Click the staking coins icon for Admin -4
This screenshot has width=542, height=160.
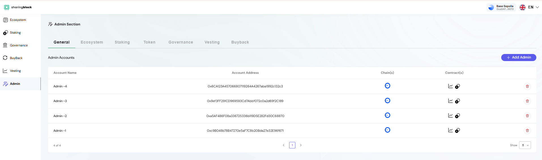(x=457, y=86)
